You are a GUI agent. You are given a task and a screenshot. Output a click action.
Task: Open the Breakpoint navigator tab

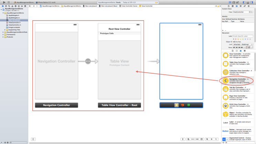tap(22, 6)
